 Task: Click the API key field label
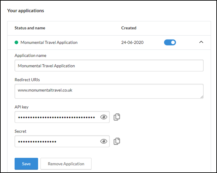point(21,107)
